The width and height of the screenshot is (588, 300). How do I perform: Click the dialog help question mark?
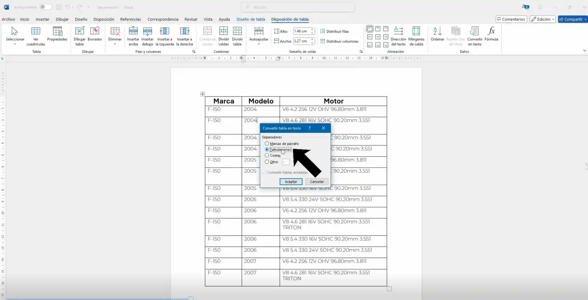point(309,128)
